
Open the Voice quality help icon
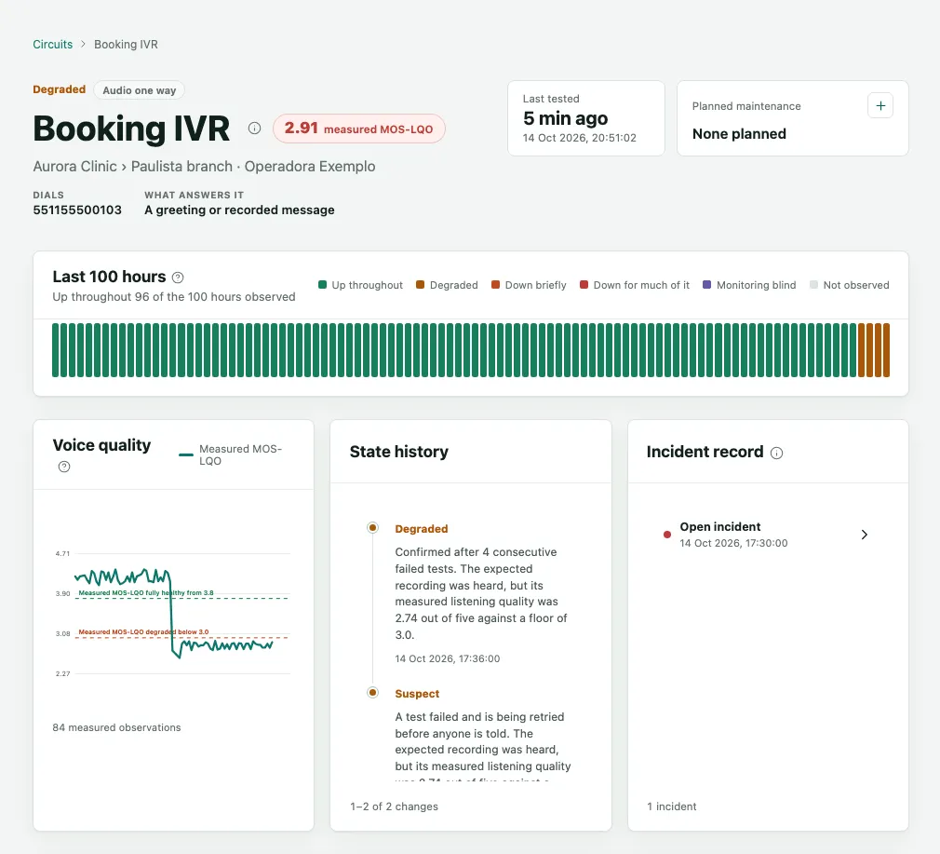(x=64, y=467)
